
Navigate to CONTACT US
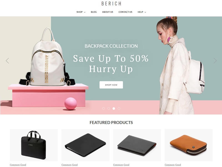[125, 12]
